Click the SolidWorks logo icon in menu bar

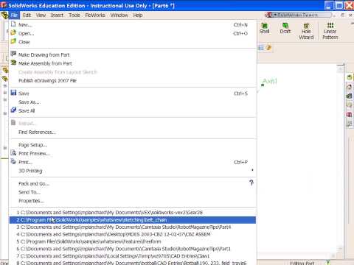[x=4, y=15]
